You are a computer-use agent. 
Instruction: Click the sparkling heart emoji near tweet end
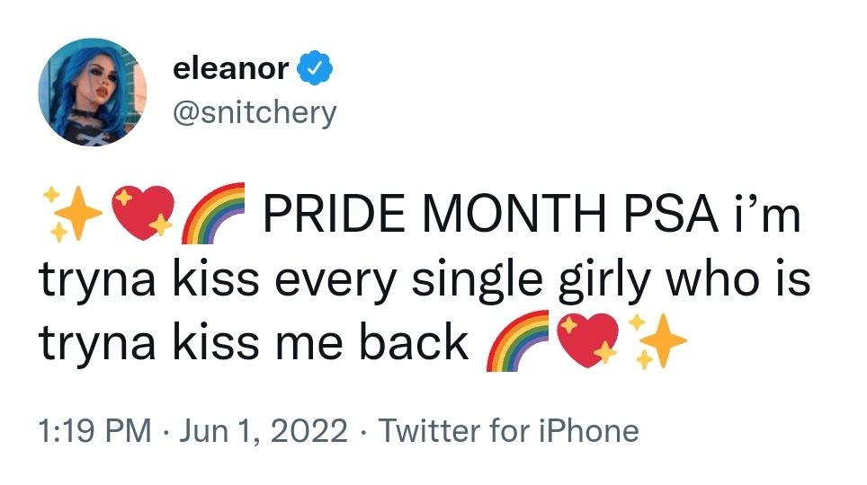click(x=588, y=340)
